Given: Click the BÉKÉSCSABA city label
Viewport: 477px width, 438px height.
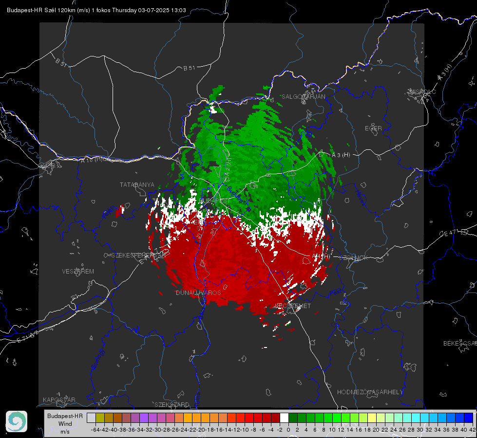Looking at the screenshot, I should click(x=460, y=344).
